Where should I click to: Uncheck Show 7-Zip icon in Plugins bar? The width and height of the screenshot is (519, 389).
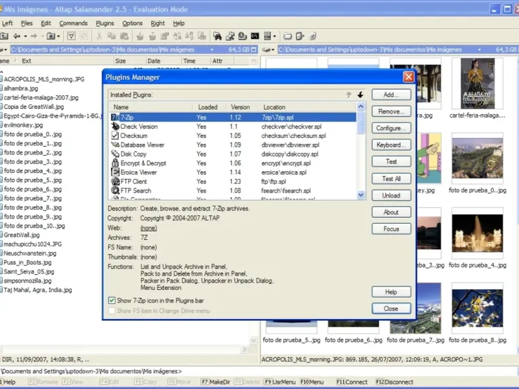[112, 300]
